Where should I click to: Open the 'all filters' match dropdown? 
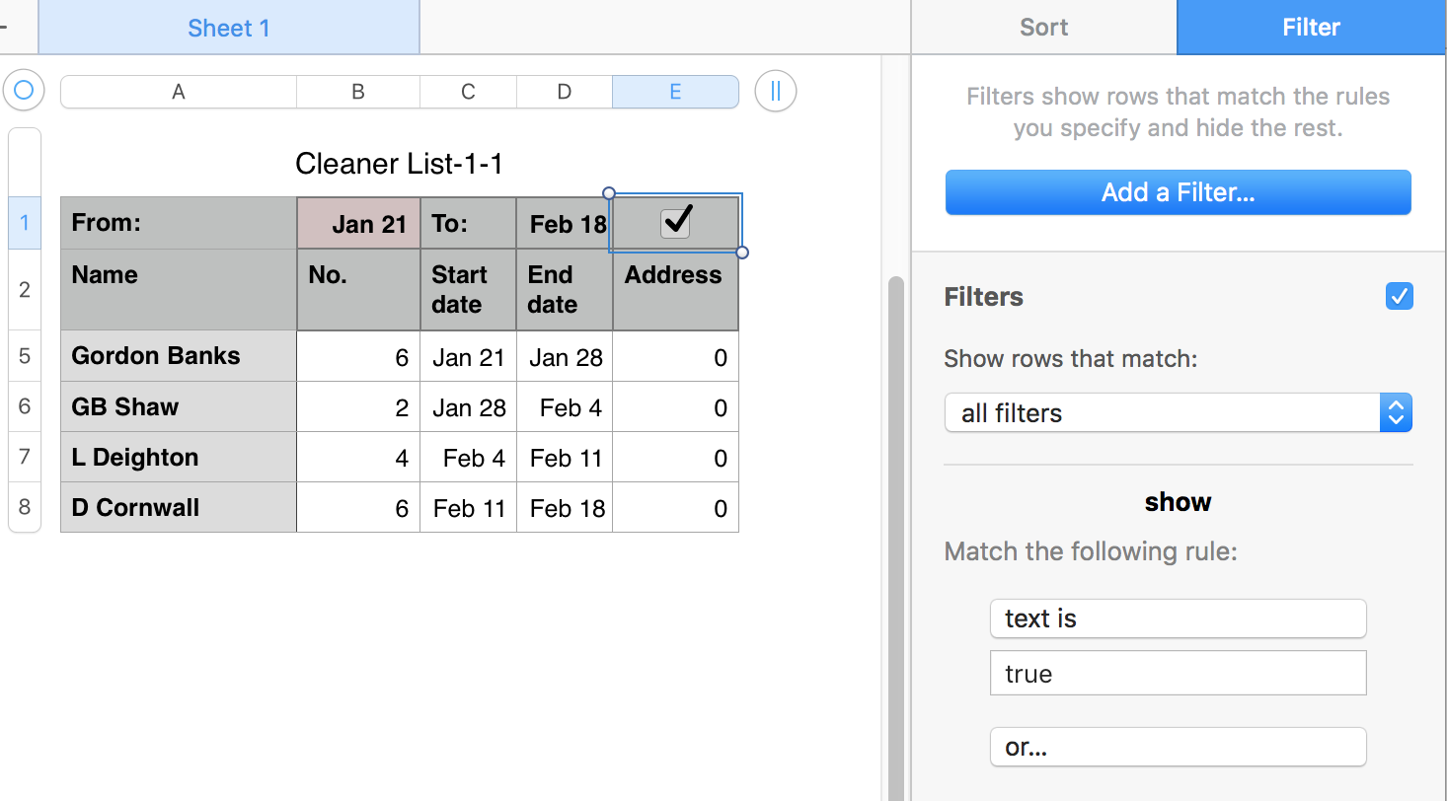pyautogui.click(x=1178, y=413)
